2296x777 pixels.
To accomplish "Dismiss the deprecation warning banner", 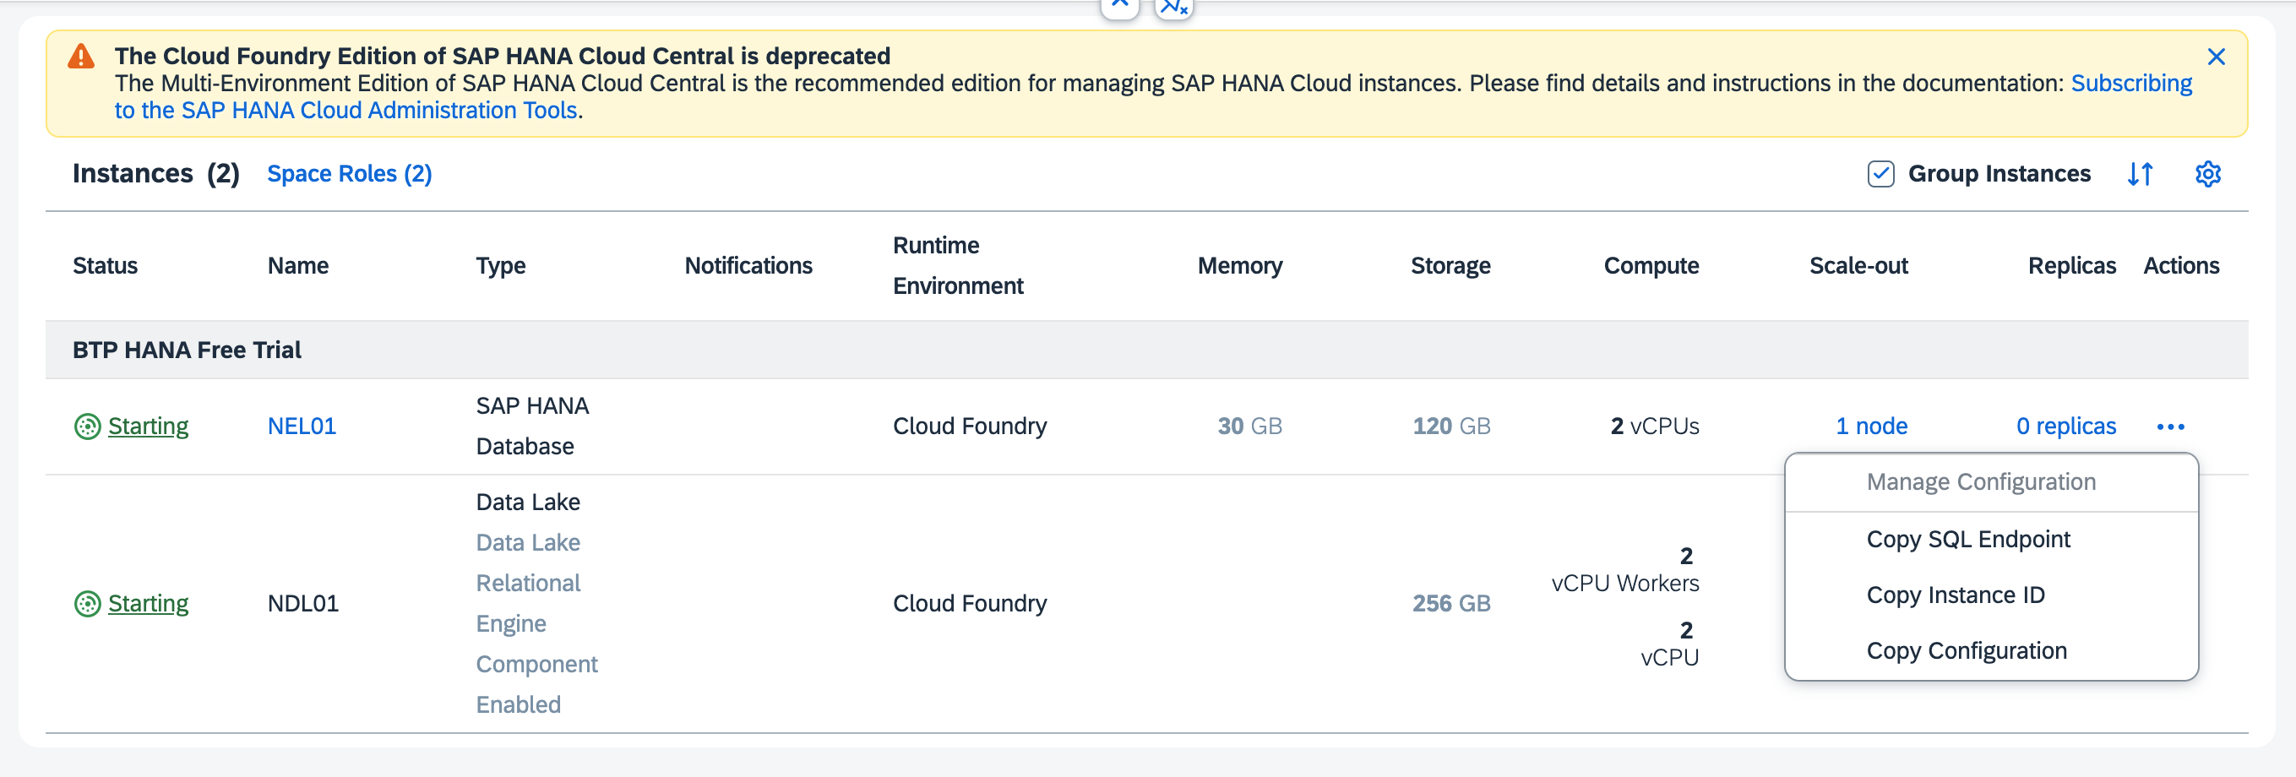I will (x=2216, y=57).
